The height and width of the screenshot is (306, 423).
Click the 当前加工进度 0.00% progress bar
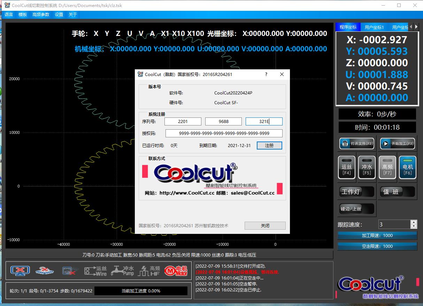tap(141, 291)
